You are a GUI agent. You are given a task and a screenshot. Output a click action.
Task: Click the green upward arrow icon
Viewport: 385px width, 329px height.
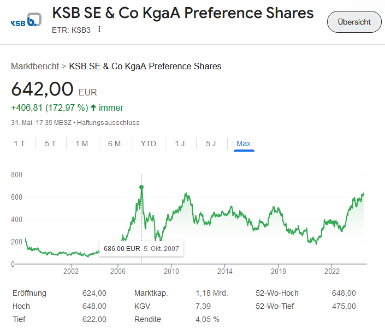coord(93,107)
